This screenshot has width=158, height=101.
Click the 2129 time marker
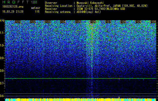138,22
